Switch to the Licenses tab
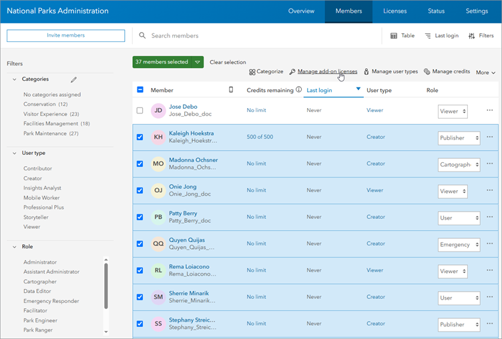The width and height of the screenshot is (502, 339). point(395,11)
